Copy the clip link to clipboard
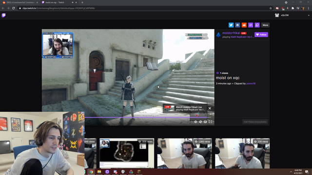 coord(257,25)
